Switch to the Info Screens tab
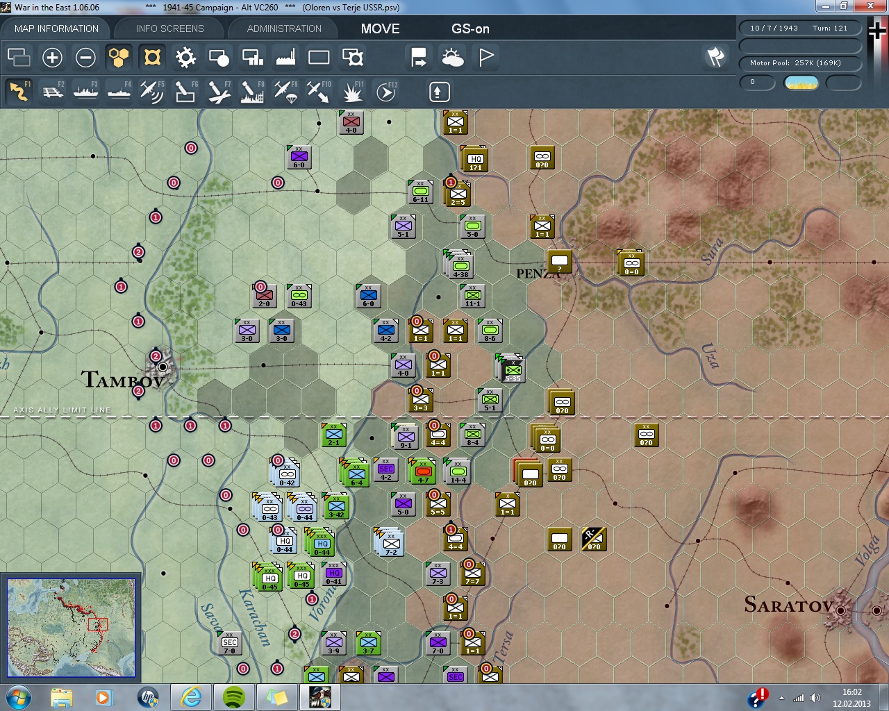 point(170,28)
